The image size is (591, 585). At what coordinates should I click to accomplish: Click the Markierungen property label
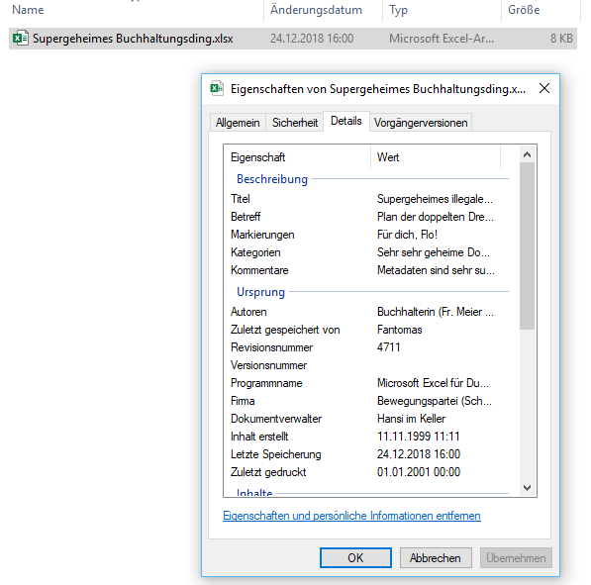coord(262,235)
